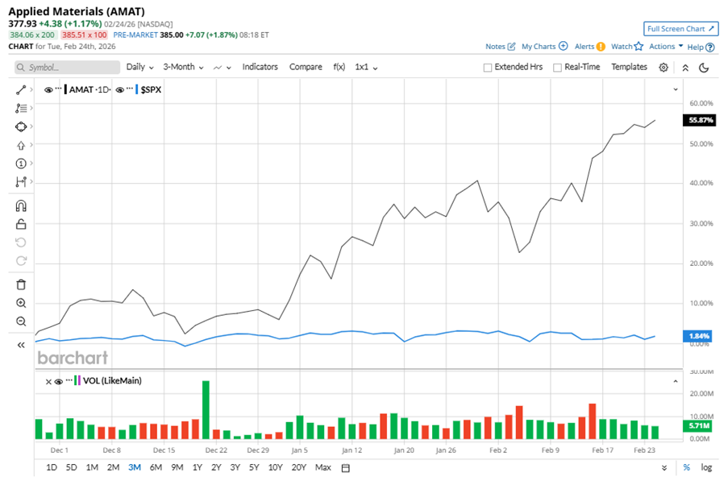Open chart settings gear icon
This screenshot has width=728, height=481.
(664, 68)
